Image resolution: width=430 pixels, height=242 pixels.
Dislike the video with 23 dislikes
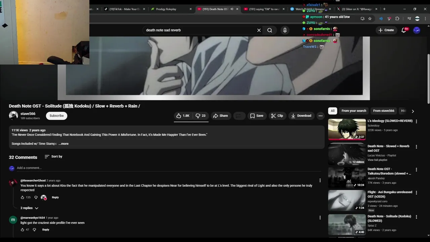point(201,116)
